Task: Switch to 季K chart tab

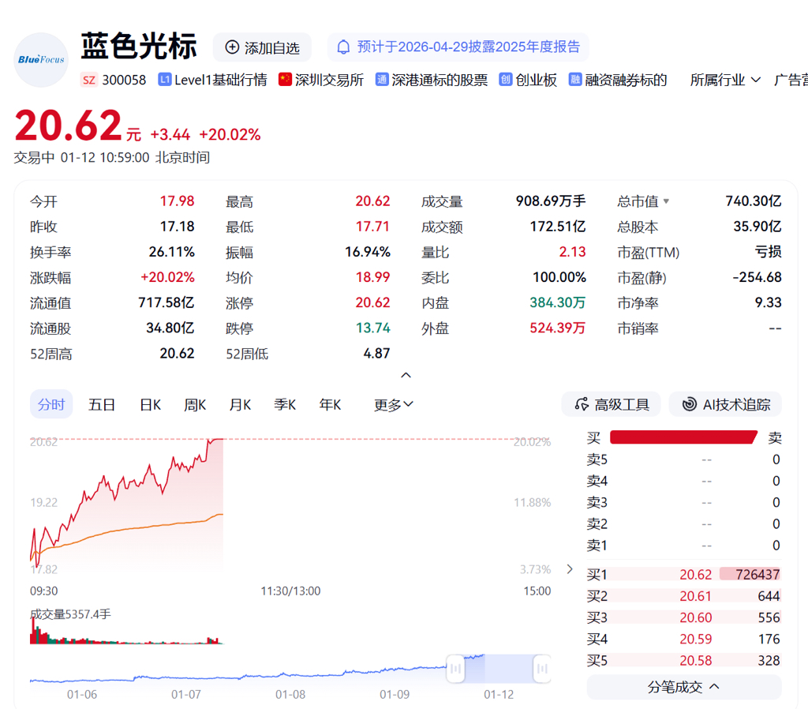Action: 284,405
